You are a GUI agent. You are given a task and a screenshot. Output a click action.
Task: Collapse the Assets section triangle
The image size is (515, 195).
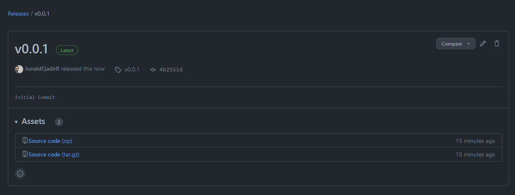tap(16, 122)
